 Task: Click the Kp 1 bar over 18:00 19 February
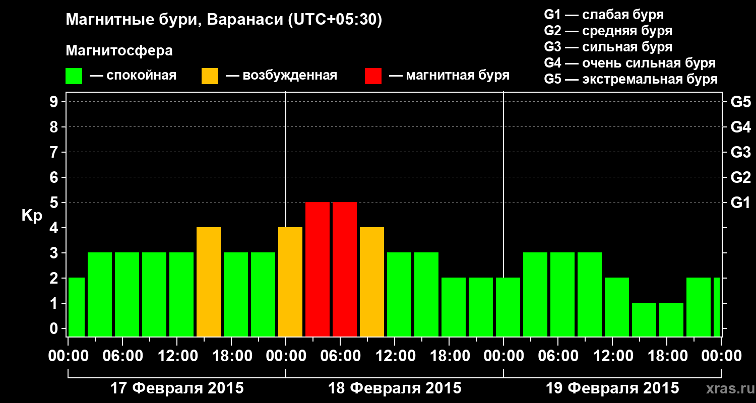[x=671, y=319]
